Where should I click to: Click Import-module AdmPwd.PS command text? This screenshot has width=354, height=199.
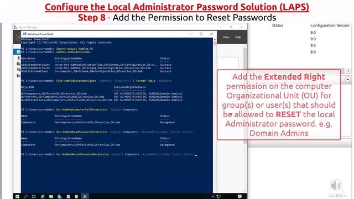point(75,49)
